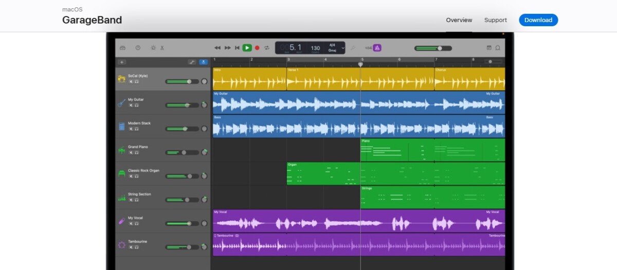This screenshot has width=617, height=270.
Task: Adjust the My Vocal volume slider
Action: point(182,223)
